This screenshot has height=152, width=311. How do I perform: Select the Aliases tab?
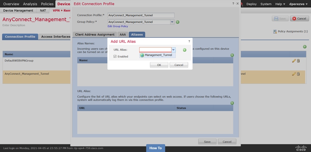point(137,35)
